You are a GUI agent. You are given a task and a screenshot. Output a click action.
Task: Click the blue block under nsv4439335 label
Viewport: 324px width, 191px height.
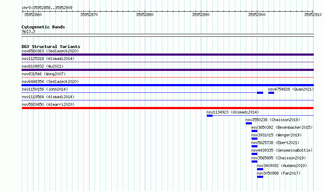[x=254, y=154]
